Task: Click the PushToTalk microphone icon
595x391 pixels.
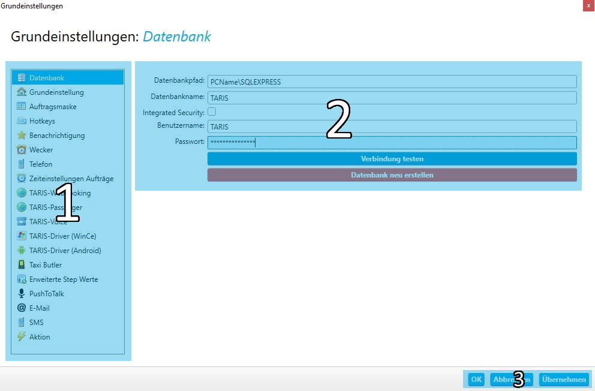Action: point(22,294)
